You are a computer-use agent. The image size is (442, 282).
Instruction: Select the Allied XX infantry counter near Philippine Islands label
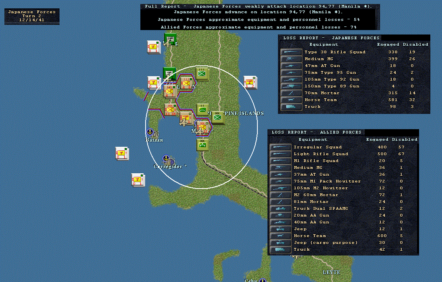point(217,118)
